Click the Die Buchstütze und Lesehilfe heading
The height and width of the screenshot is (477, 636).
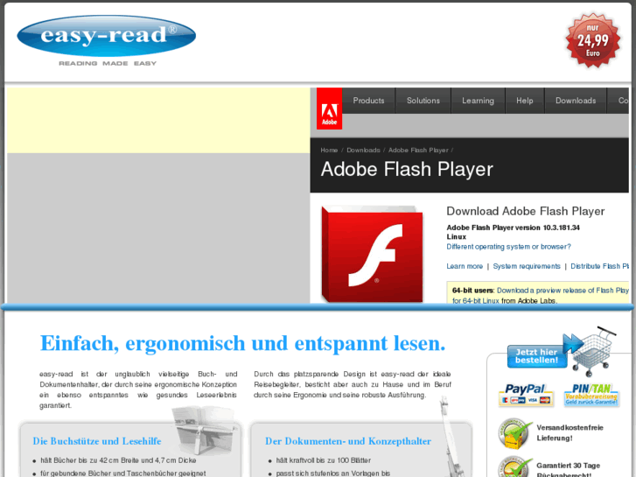[97, 441]
